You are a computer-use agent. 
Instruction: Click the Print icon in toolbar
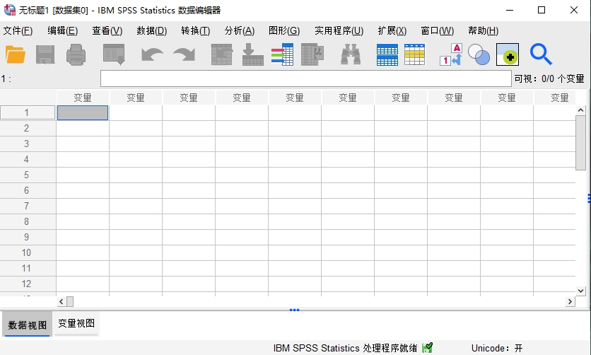[76, 54]
